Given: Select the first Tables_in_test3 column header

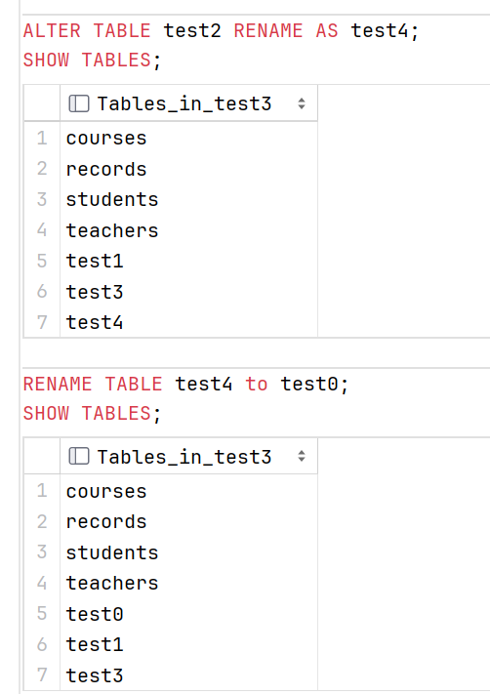Looking at the screenshot, I should click(x=188, y=103).
